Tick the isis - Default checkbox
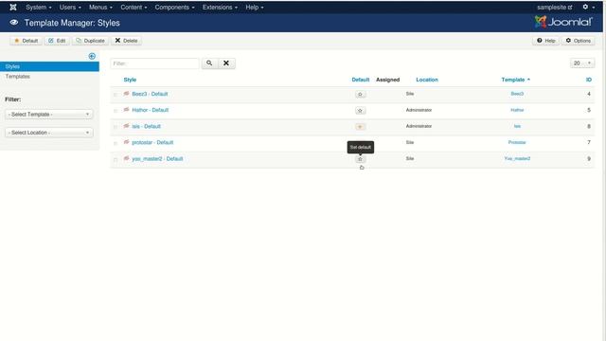This screenshot has height=341, width=606. tap(116, 127)
